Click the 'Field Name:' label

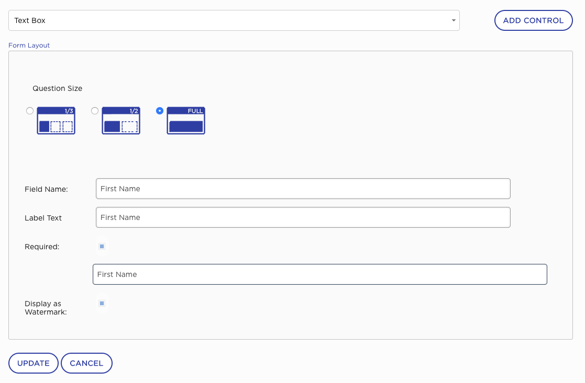[46, 189]
